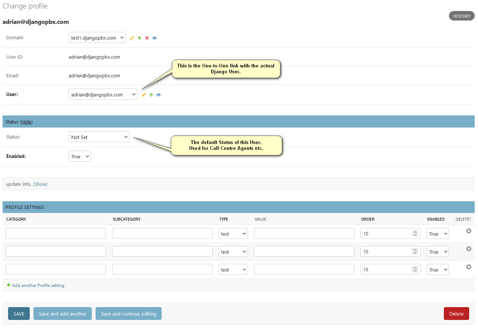Open the Status dropdown showing Not Set
478x328 pixels.
[99, 137]
